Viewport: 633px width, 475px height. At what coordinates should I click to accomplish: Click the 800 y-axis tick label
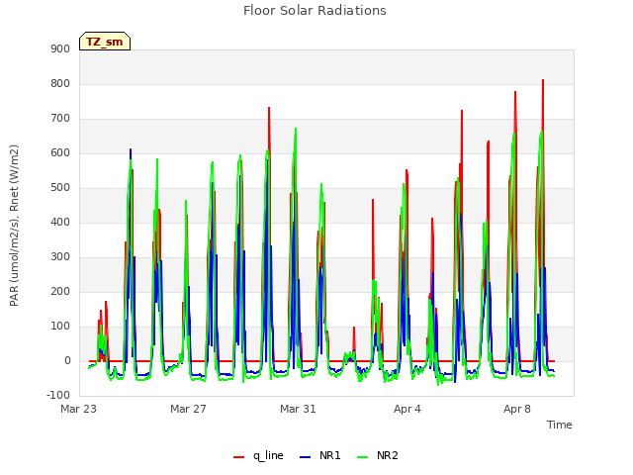tap(60, 83)
